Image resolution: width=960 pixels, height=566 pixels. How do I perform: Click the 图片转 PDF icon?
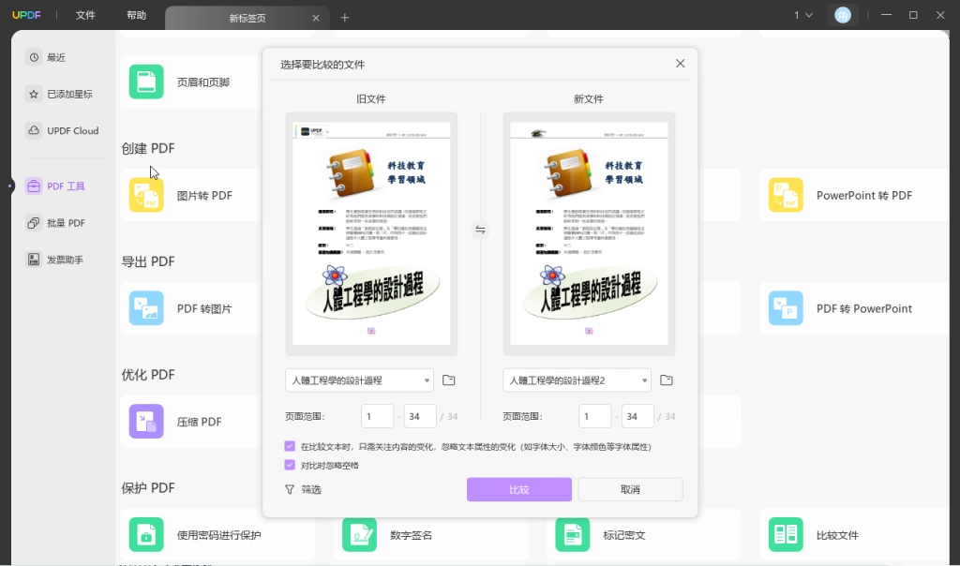coord(146,195)
